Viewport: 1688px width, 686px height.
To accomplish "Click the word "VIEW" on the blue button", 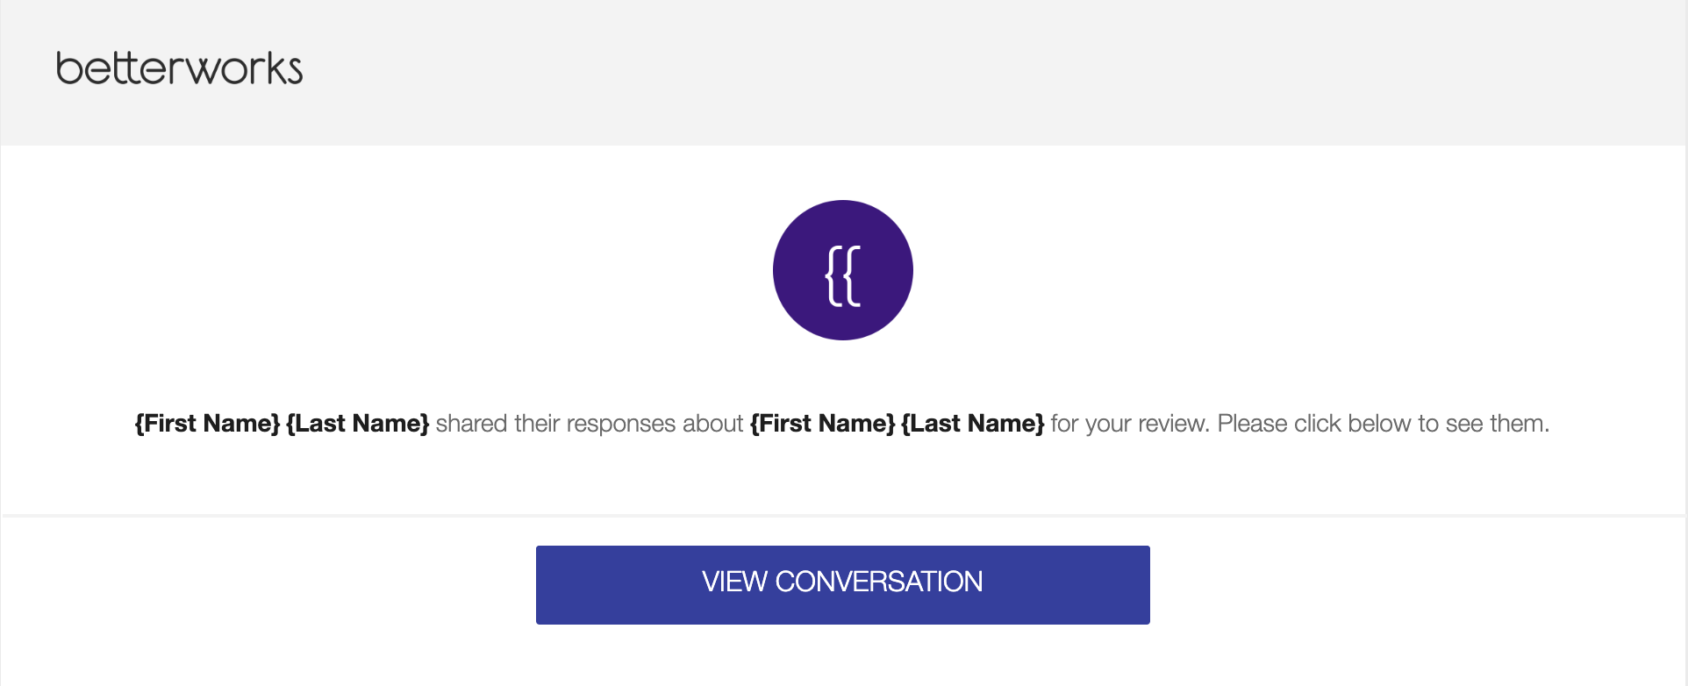I will point(735,582).
